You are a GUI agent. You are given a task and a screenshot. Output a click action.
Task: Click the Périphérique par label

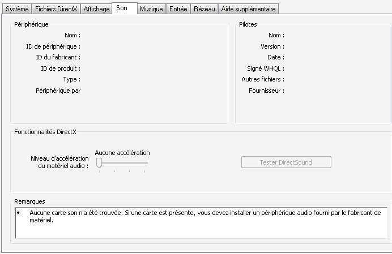(x=58, y=91)
